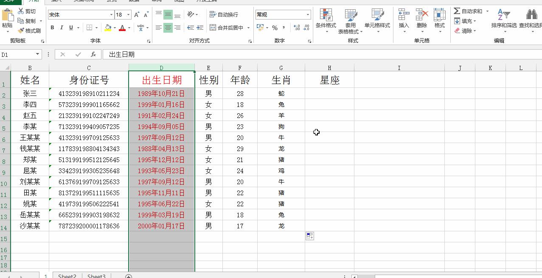Open the number format dropdown showing 常规
The width and height of the screenshot is (542, 278).
pos(283,14)
